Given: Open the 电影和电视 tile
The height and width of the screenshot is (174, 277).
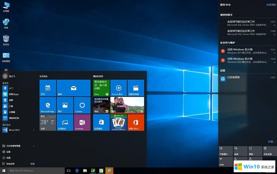Looking at the screenshot, I should click(x=136, y=88).
